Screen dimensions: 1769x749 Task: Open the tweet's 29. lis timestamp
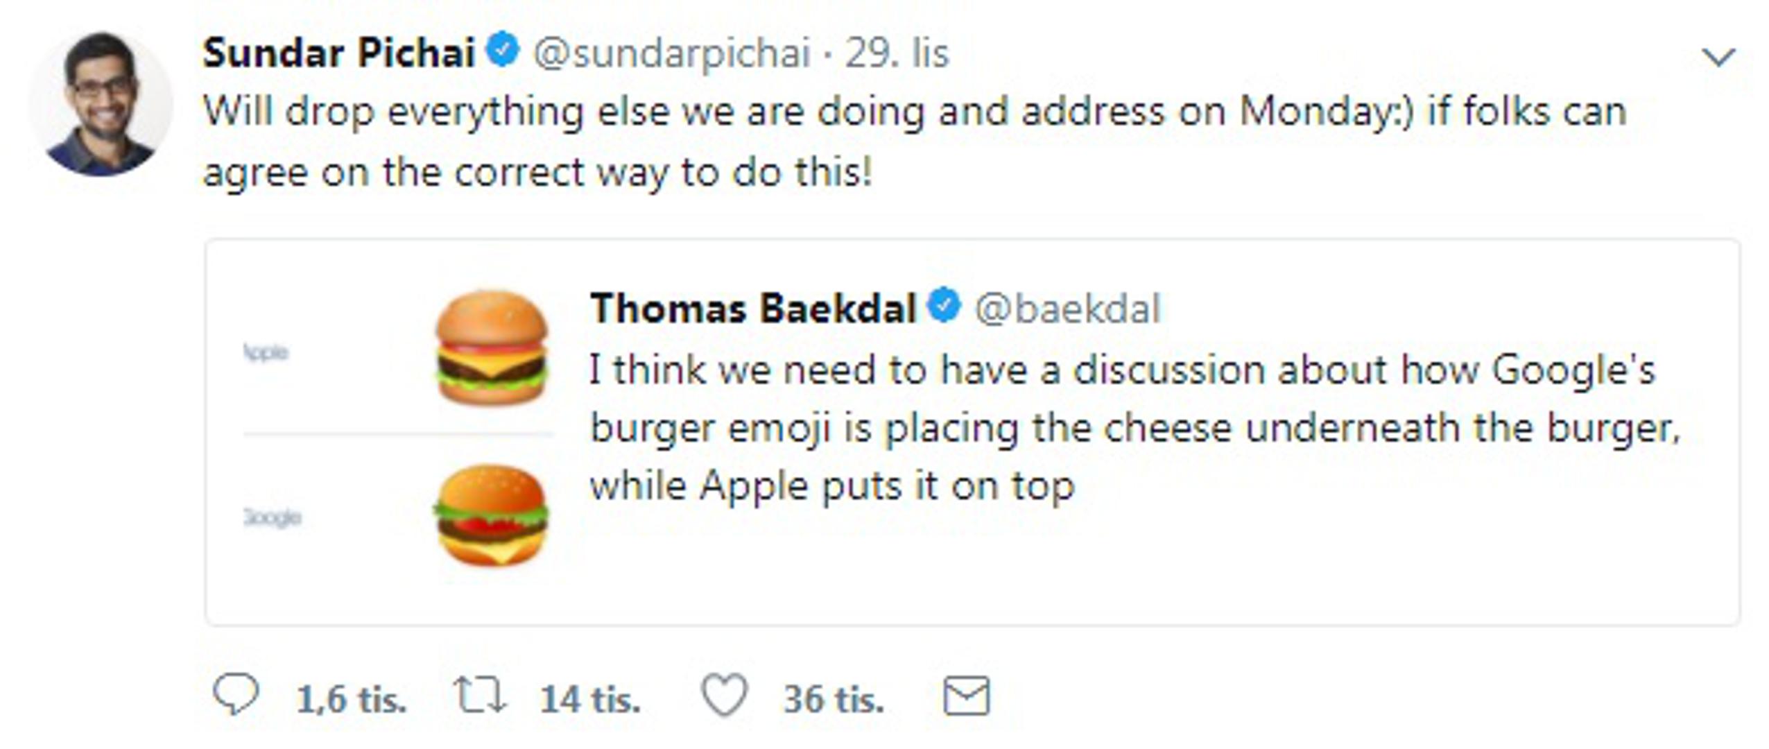pyautogui.click(x=896, y=53)
